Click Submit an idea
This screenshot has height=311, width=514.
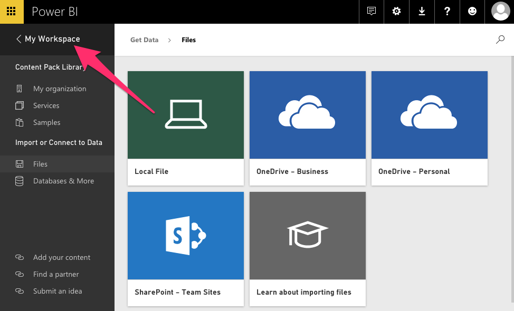[x=58, y=291]
